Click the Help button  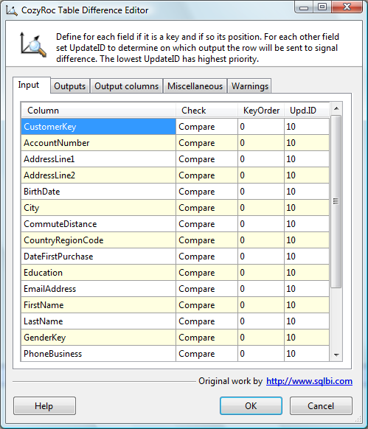click(44, 405)
